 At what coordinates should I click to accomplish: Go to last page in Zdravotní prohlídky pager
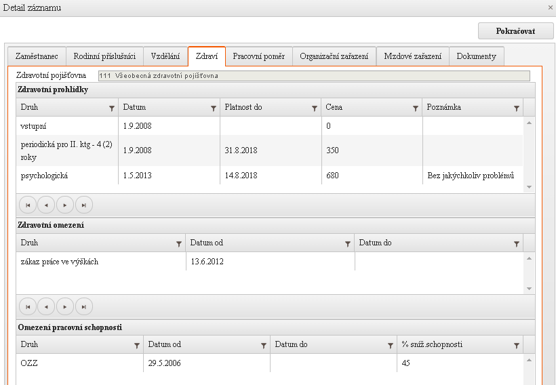83,205
